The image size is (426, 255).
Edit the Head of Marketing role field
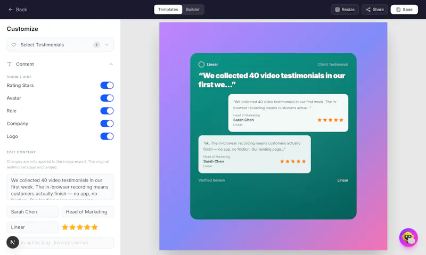pos(87,212)
